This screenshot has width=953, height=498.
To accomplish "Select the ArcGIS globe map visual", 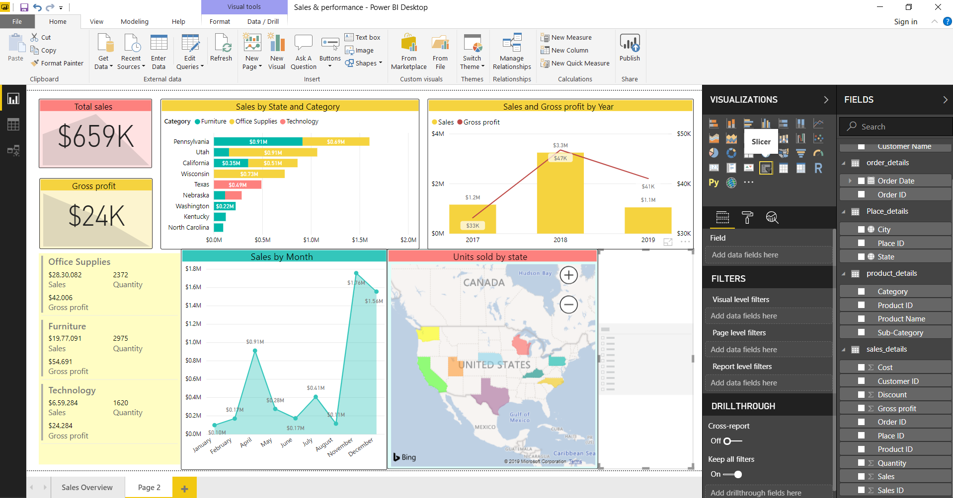I will click(x=731, y=183).
